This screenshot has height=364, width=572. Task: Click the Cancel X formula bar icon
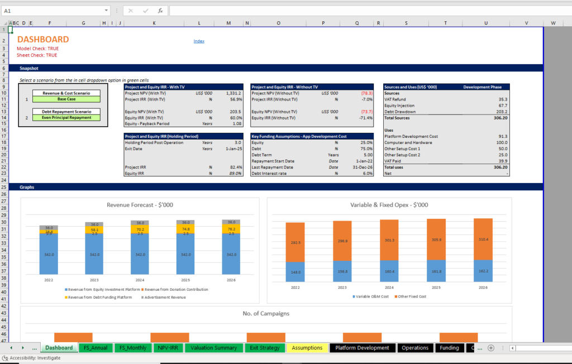pos(131,11)
